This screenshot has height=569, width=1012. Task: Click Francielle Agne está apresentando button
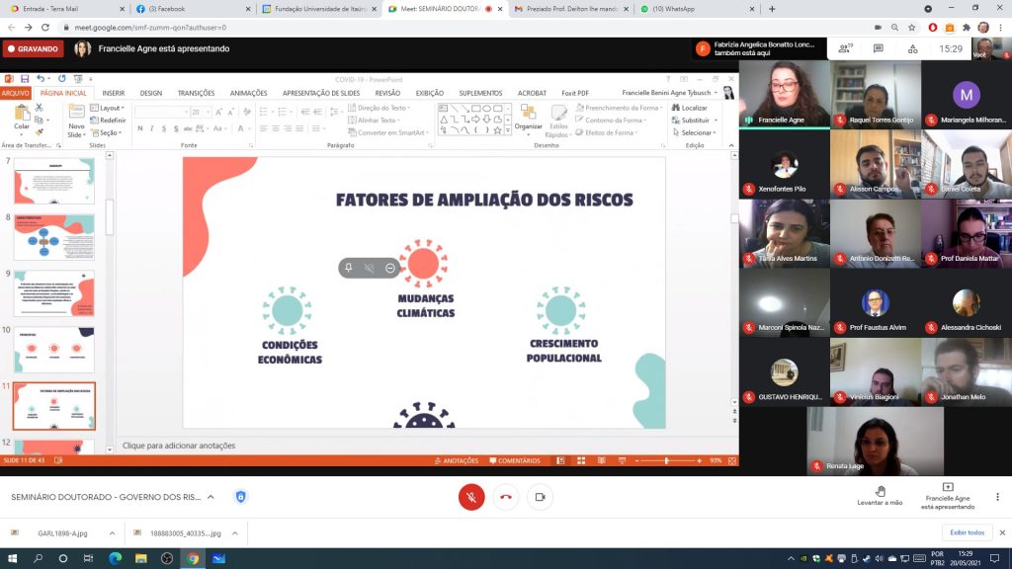point(948,496)
